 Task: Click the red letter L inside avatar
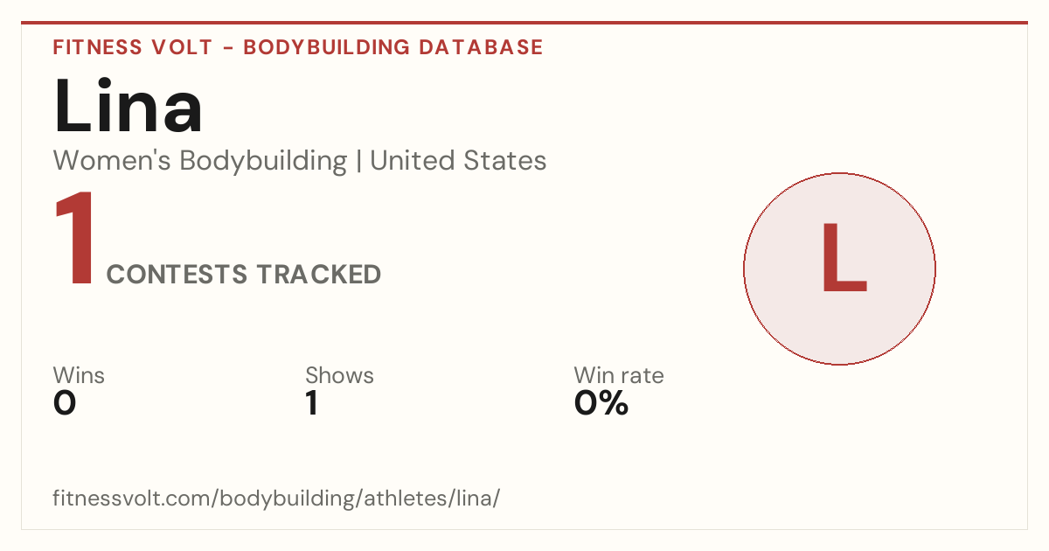[844, 258]
